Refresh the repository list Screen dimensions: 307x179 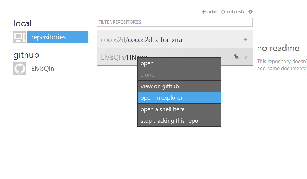pos(223,12)
